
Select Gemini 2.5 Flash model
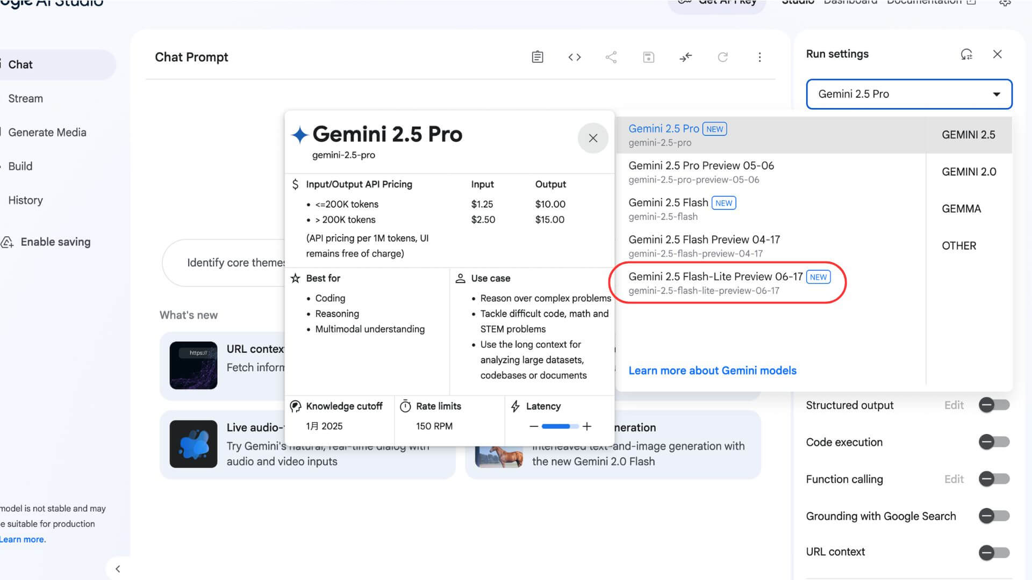[x=771, y=209]
